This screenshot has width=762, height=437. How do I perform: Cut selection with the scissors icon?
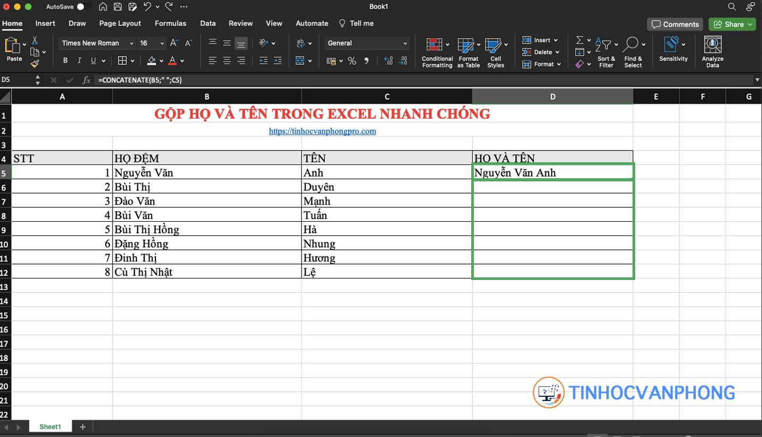coord(34,40)
